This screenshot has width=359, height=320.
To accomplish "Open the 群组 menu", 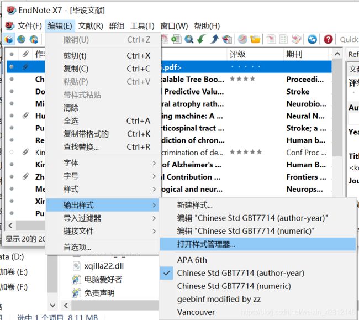I will 117,26.
